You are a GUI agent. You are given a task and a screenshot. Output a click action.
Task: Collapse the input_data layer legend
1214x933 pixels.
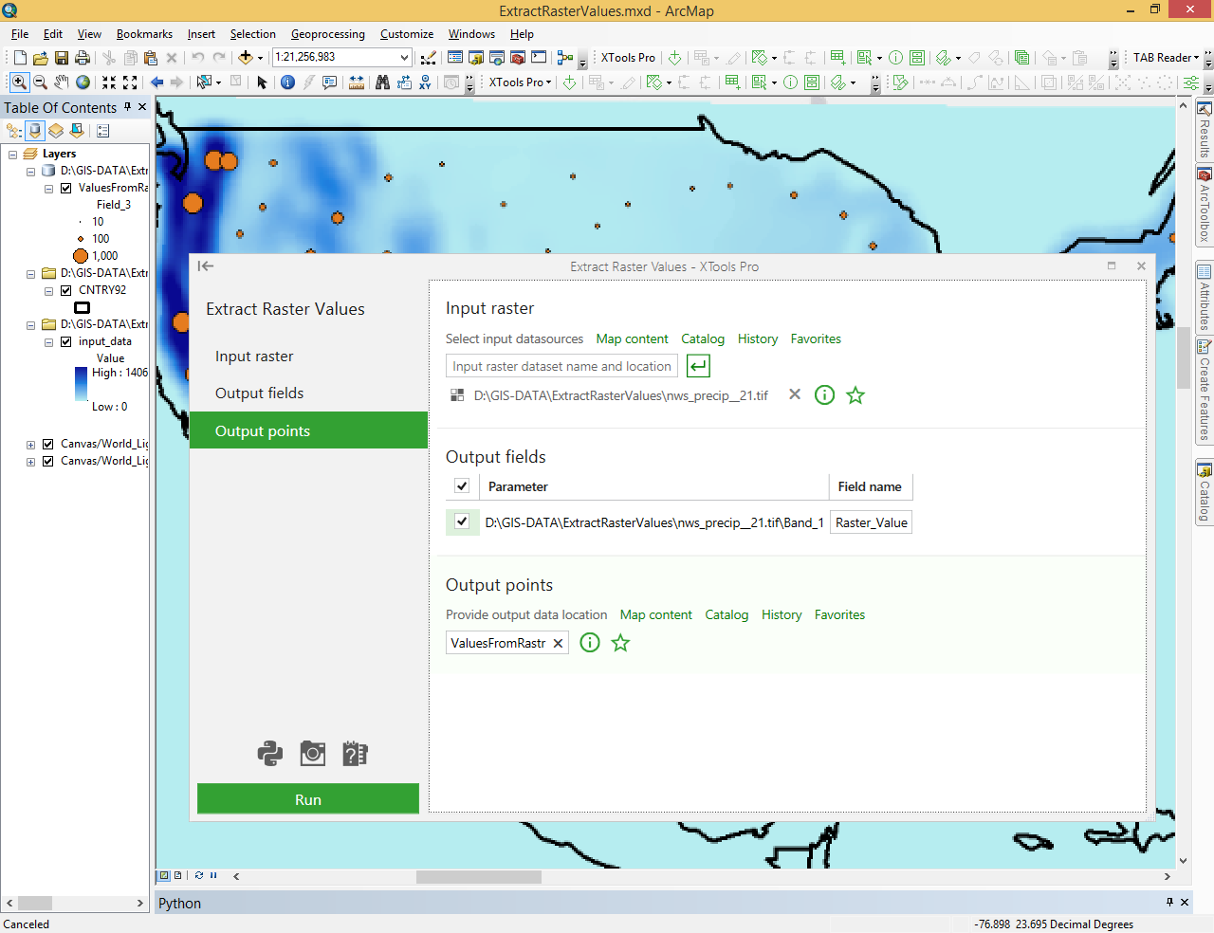point(48,342)
